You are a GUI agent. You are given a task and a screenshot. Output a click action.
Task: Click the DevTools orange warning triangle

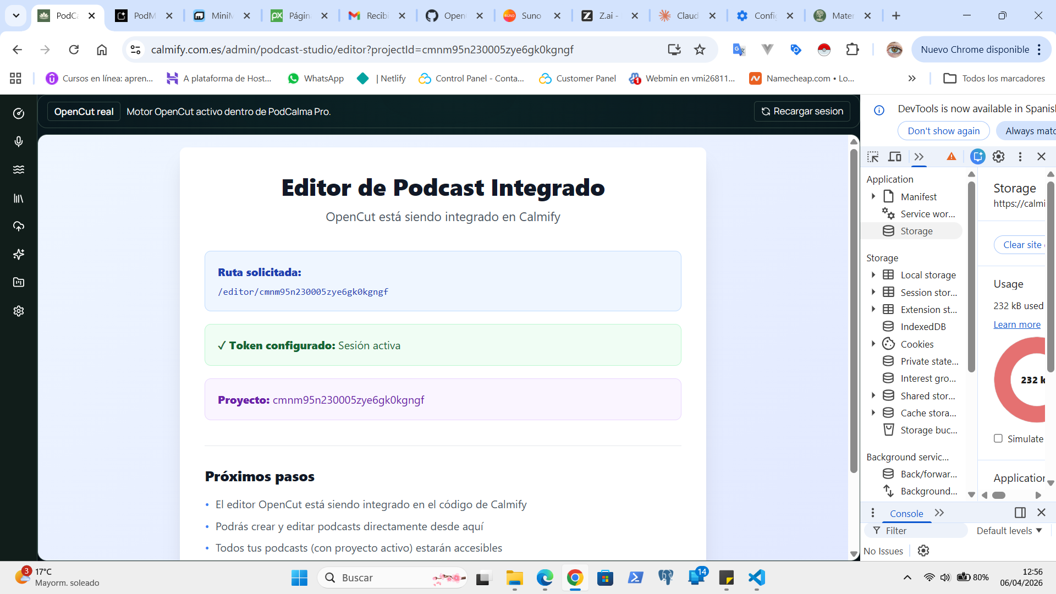(x=952, y=157)
